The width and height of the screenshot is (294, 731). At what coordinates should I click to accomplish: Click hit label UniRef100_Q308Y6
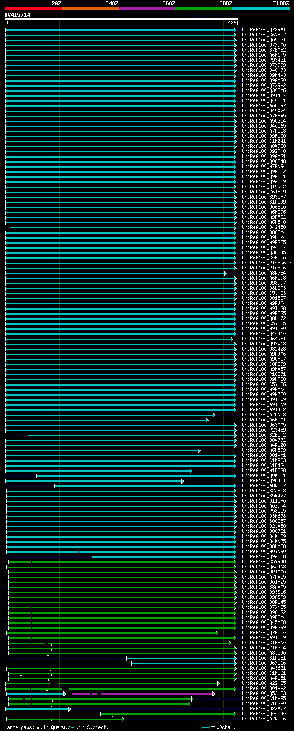pyautogui.click(x=264, y=91)
